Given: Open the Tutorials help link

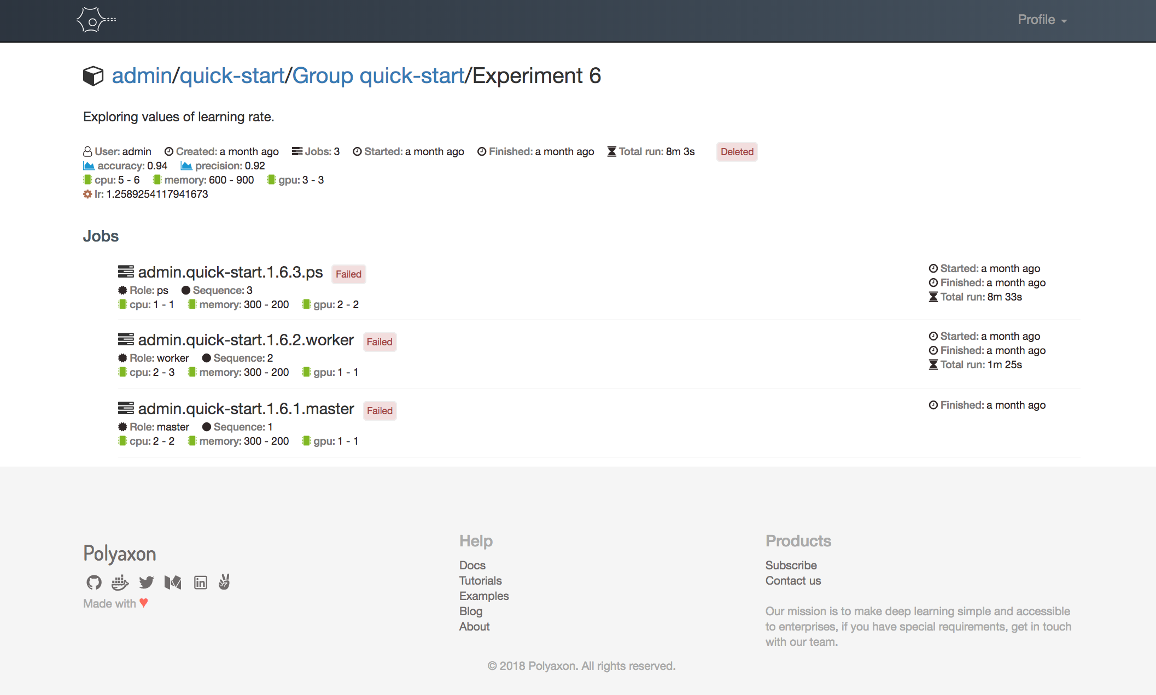Looking at the screenshot, I should (480, 581).
